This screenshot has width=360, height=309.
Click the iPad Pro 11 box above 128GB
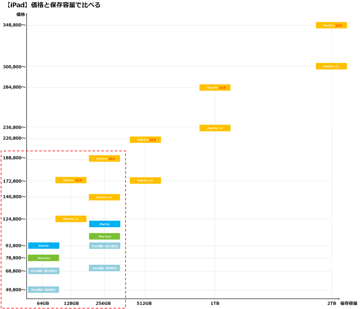click(x=71, y=219)
